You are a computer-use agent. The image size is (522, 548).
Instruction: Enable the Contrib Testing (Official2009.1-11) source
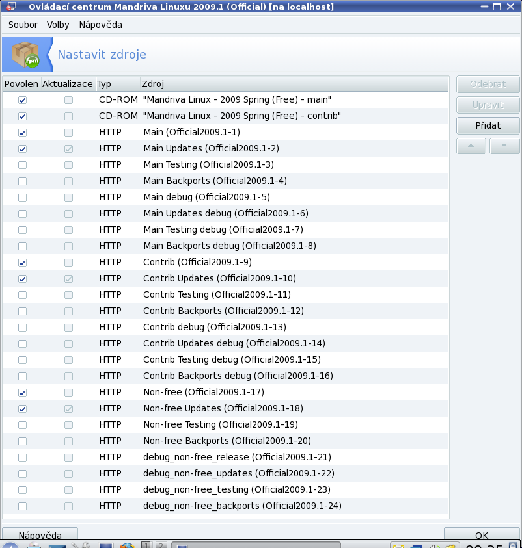point(22,295)
